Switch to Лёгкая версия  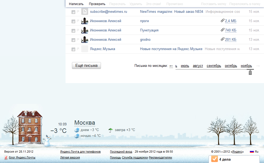pos(70,157)
